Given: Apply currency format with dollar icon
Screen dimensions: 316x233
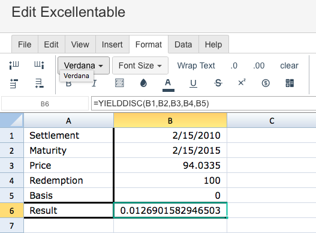Looking at the screenshot, I should (x=266, y=83).
